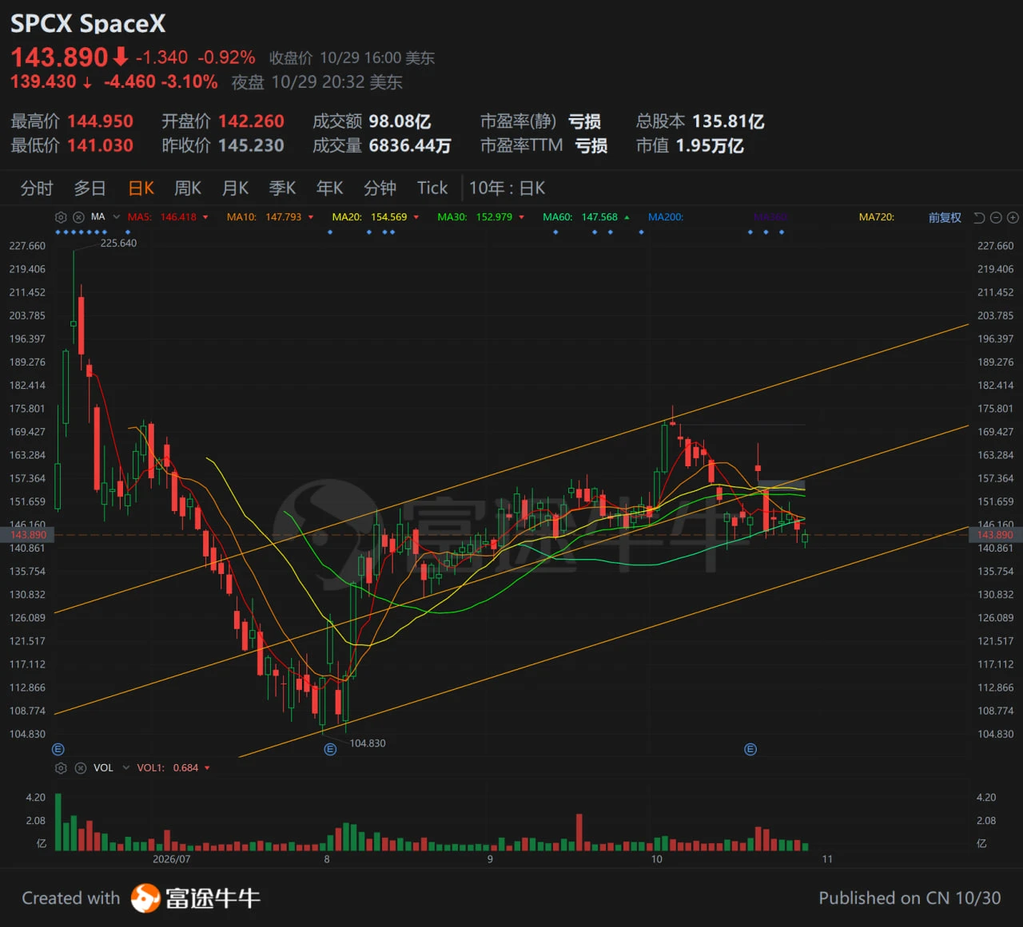
Task: Remove the MA indicator with X icon
Action: [x=78, y=217]
